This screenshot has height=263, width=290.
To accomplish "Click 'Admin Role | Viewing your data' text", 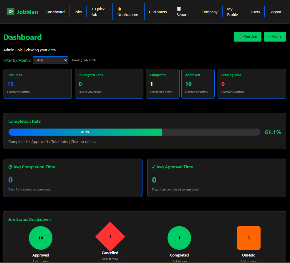I will pyautogui.click(x=29, y=50).
